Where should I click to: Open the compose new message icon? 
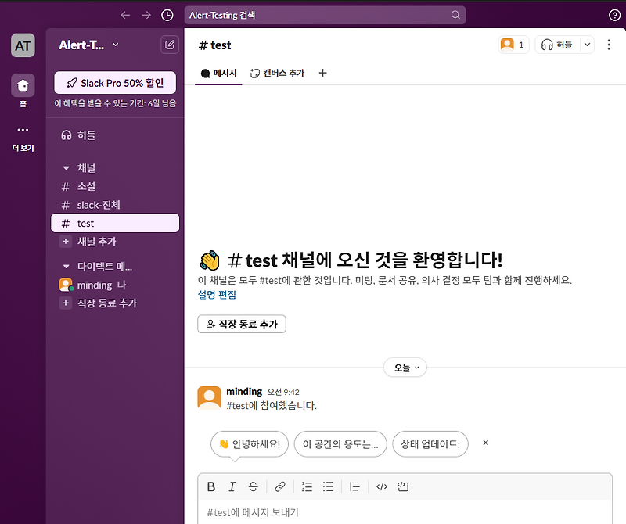pos(169,45)
